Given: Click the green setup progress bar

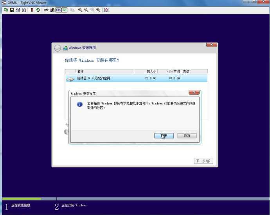Looking at the screenshot, I should 22,199.
